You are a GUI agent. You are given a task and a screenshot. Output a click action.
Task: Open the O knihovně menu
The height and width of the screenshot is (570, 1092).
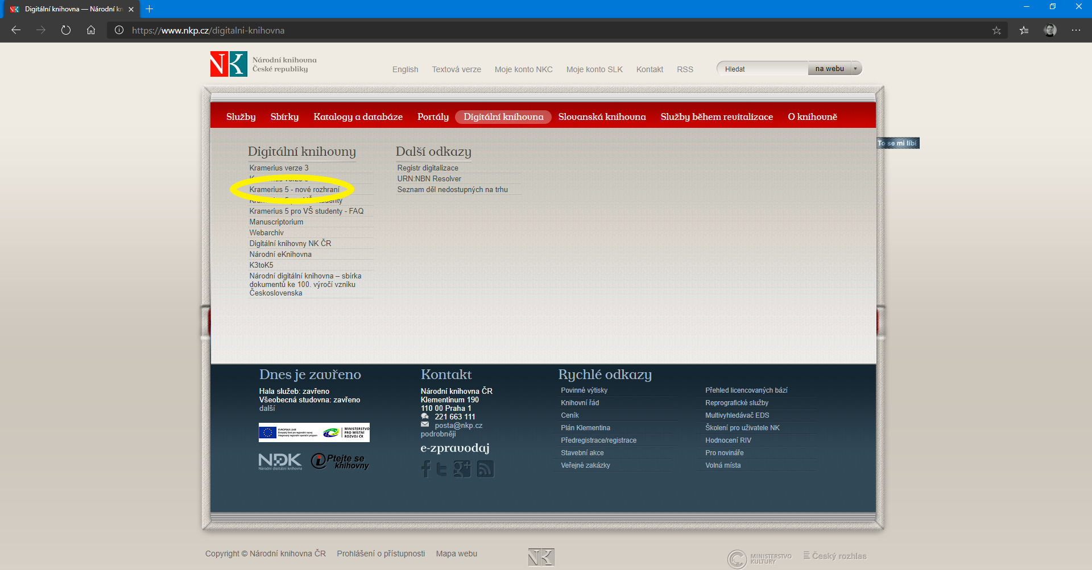812,117
